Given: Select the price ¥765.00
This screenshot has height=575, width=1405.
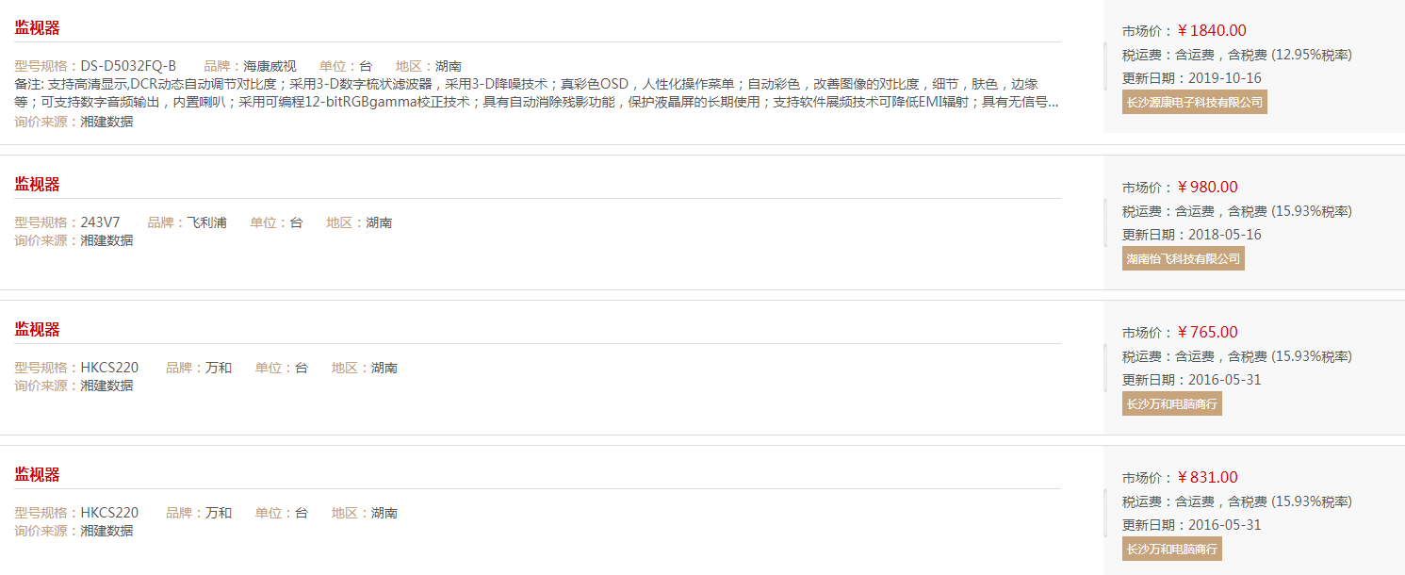Looking at the screenshot, I should pos(1208,332).
